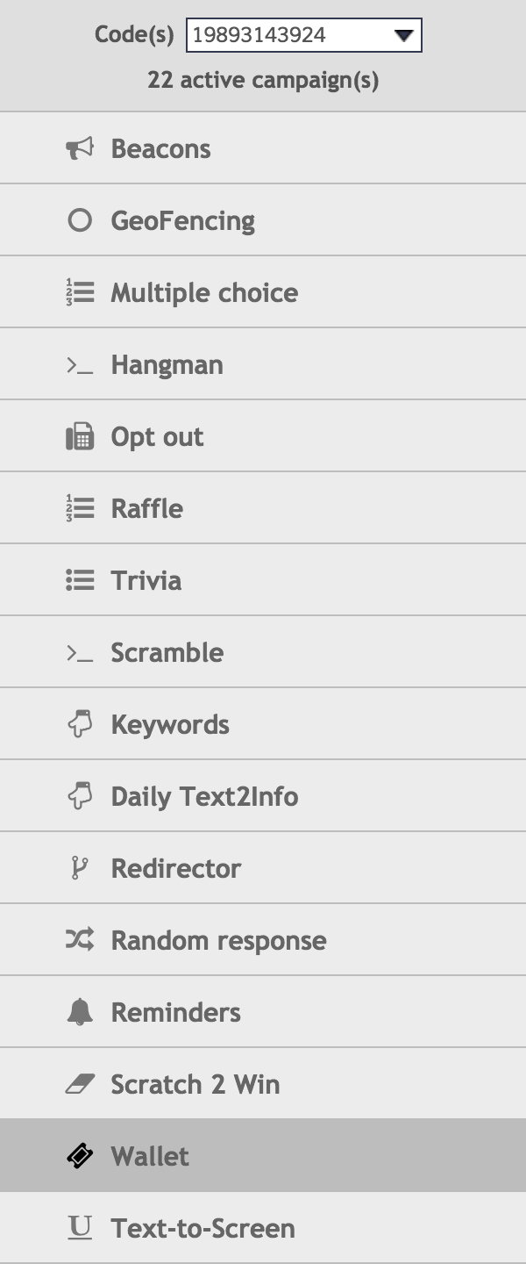This screenshot has width=526, height=1264.
Task: Click the list icon beside Trivia
Action: click(80, 580)
